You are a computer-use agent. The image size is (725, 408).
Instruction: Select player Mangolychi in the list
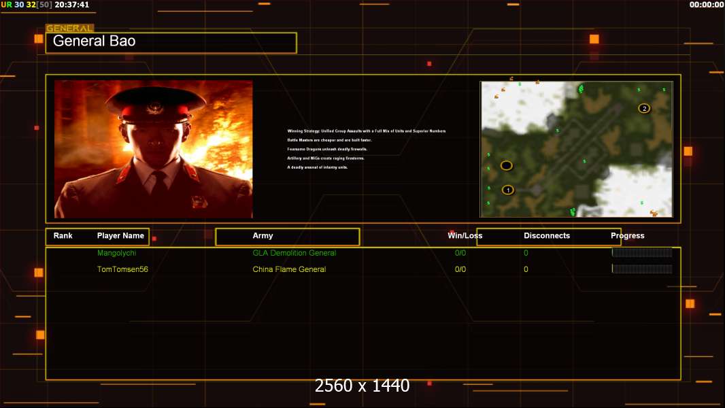116,253
